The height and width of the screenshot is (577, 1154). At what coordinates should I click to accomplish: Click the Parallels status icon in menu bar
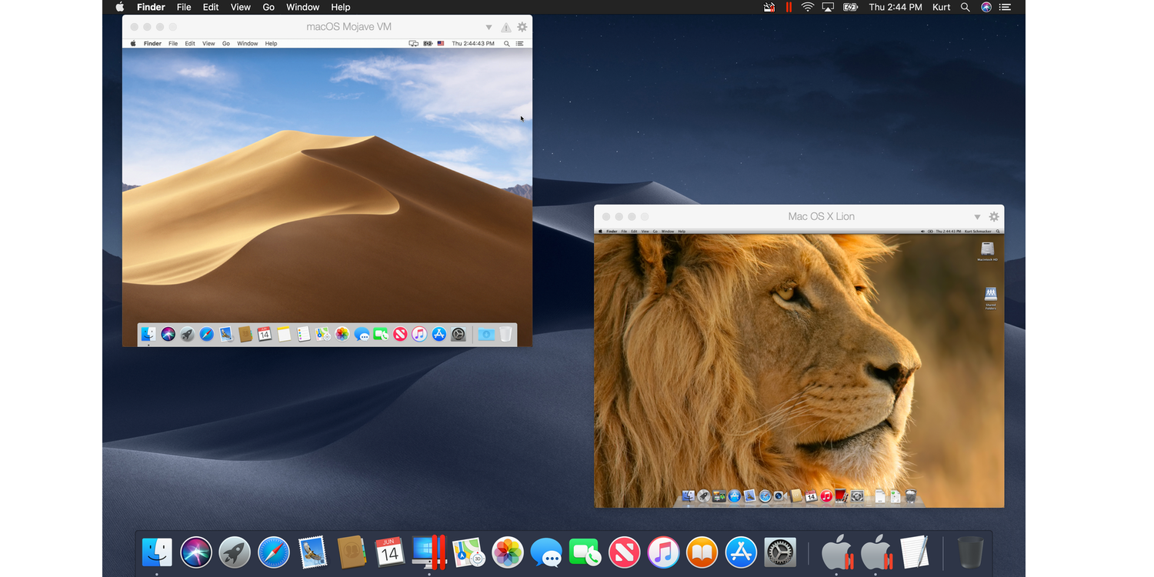tap(789, 7)
